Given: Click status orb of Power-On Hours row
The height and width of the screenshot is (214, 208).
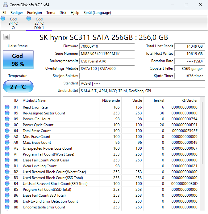Looking at the screenshot, I should click(7, 119).
